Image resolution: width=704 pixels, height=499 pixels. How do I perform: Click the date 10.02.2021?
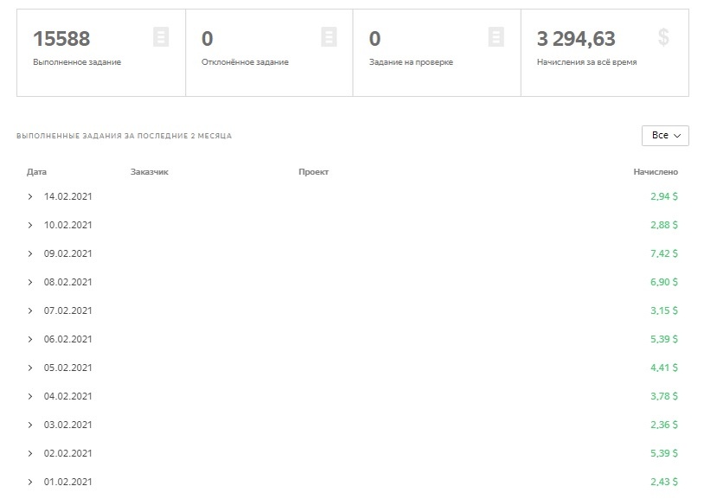click(67, 225)
